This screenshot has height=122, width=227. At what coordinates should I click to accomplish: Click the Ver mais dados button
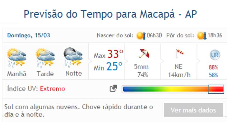(x=193, y=110)
